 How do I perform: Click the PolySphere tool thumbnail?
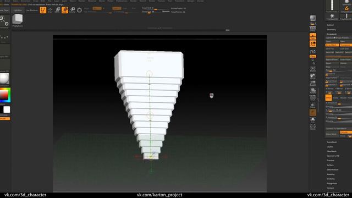(18, 21)
